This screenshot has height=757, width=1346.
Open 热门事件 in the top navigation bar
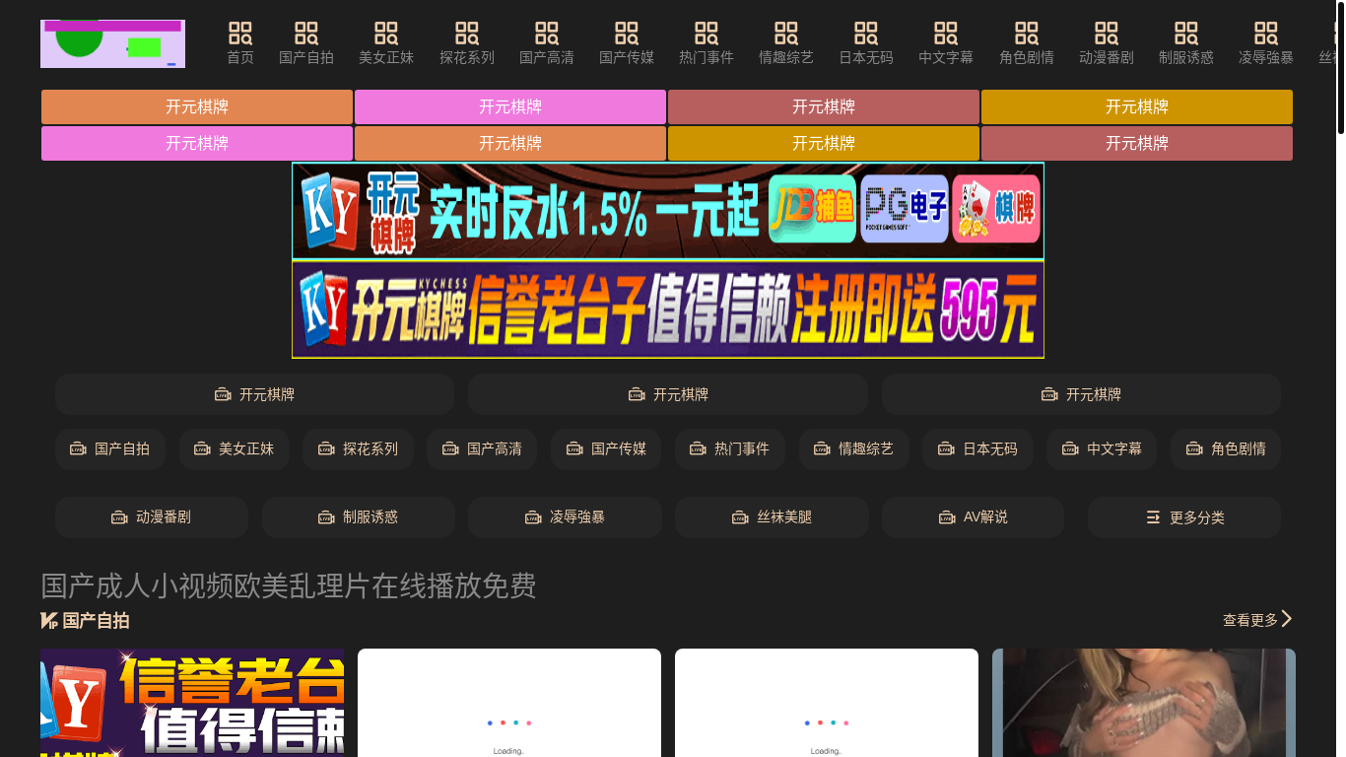pos(707,44)
